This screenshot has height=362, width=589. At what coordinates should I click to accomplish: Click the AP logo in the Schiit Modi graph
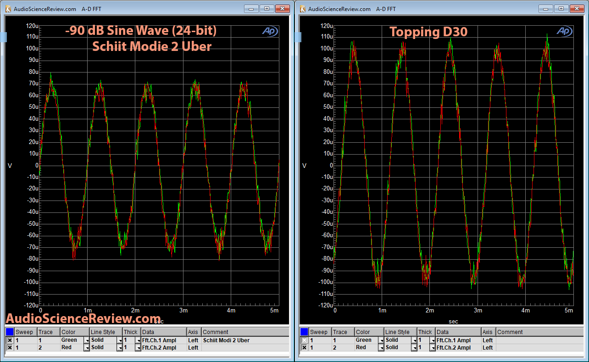point(269,31)
